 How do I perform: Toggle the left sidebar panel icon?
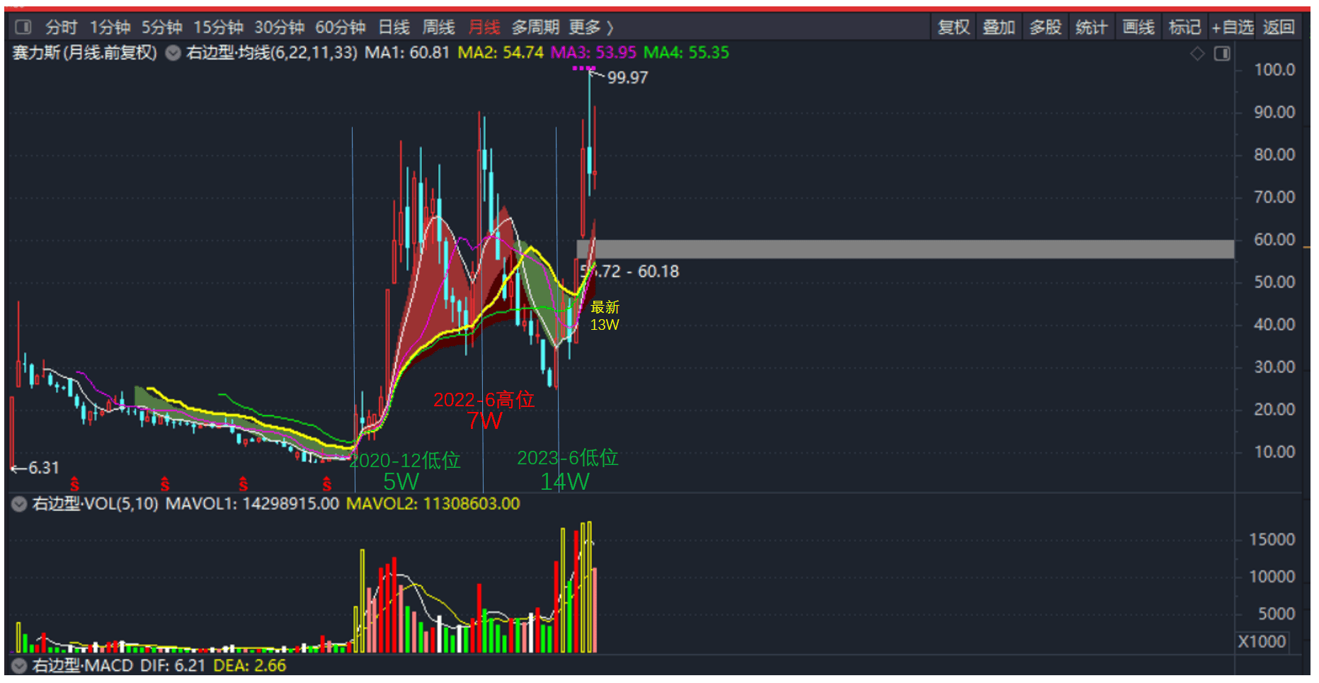(x=23, y=27)
